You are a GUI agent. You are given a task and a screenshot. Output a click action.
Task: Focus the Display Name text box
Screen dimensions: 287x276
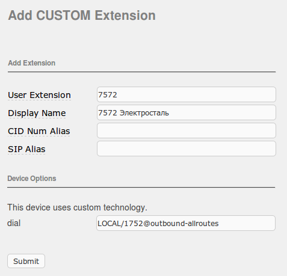pyautogui.click(x=187, y=112)
